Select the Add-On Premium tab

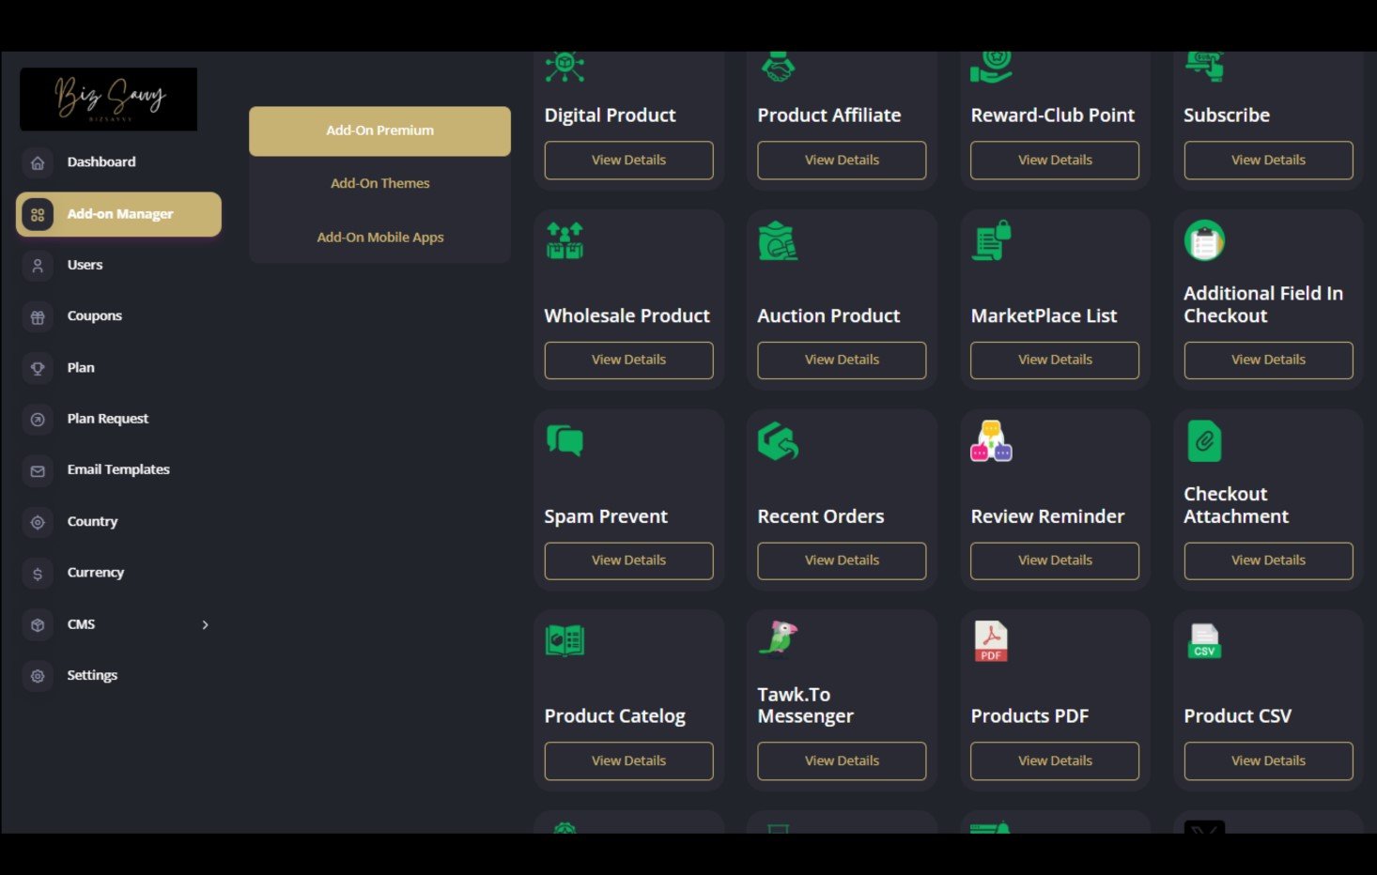[379, 130]
